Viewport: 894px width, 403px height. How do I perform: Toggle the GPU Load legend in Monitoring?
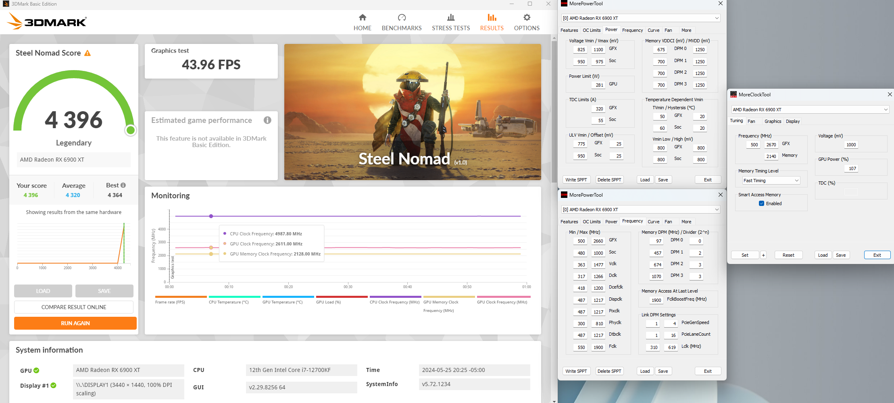(x=342, y=297)
